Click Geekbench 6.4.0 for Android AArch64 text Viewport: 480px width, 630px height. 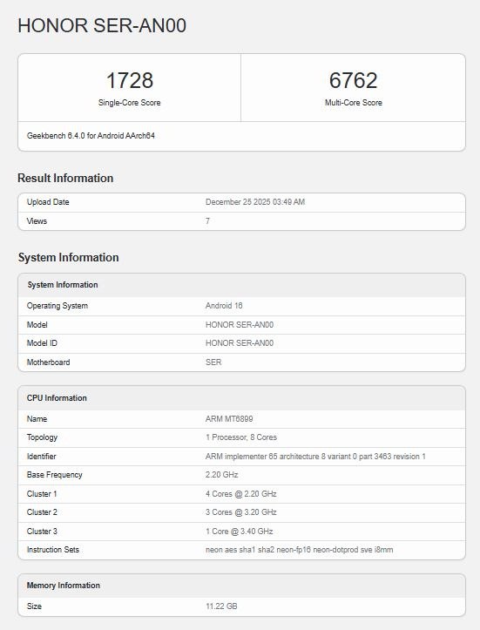coord(91,136)
